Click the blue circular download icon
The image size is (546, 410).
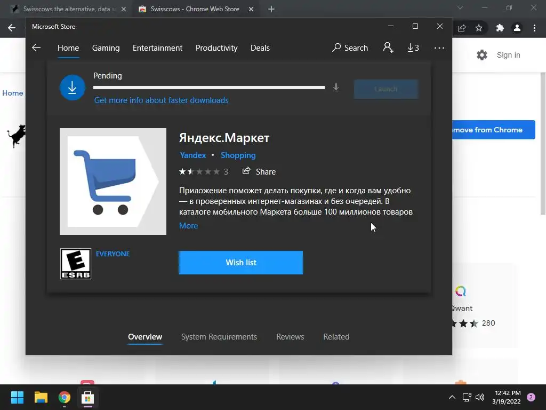[x=72, y=88]
